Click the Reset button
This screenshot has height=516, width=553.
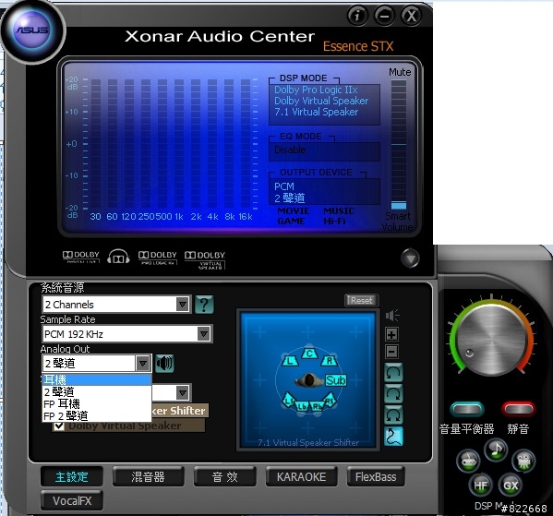pos(362,300)
